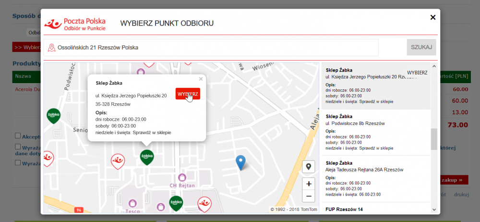Click the blue location pin on map
Image resolution: width=480 pixels, height=222 pixels.
240,162
